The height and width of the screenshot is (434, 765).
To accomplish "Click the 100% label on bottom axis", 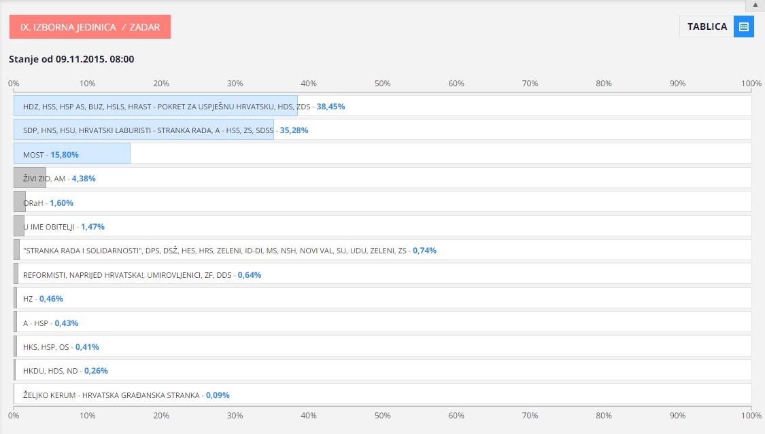I will click(751, 414).
